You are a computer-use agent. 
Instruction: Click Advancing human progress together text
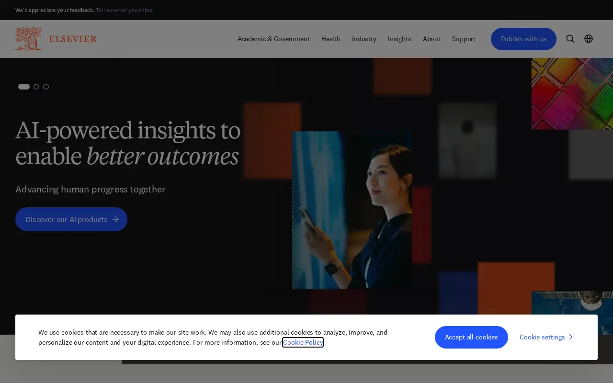point(91,189)
